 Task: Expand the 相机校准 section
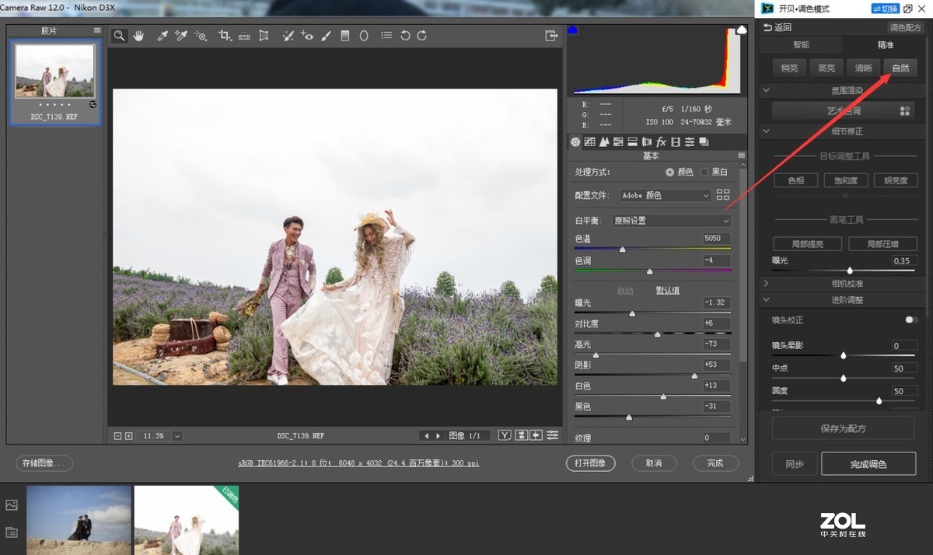(x=845, y=284)
